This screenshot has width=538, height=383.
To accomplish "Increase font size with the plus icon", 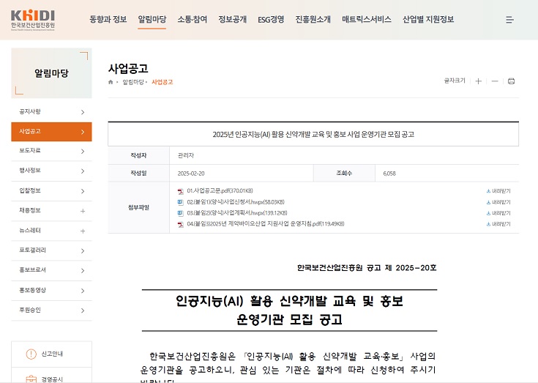I will pos(478,81).
